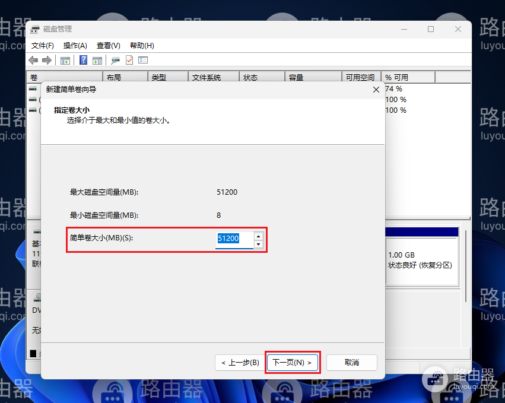Sort by 容量 column header
Image resolution: width=505 pixels, height=403 pixels.
point(314,77)
